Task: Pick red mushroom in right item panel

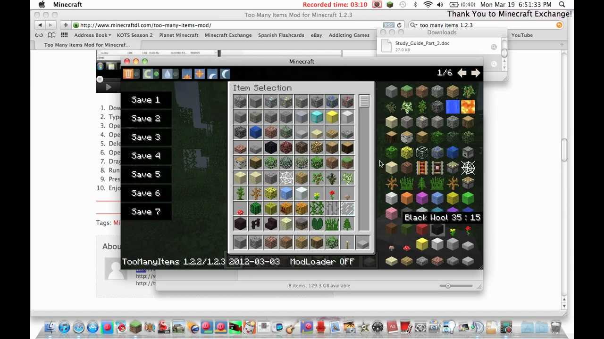Action: coord(407,248)
